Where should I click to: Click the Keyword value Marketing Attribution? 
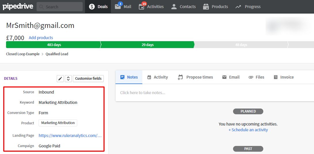[x=58, y=102]
